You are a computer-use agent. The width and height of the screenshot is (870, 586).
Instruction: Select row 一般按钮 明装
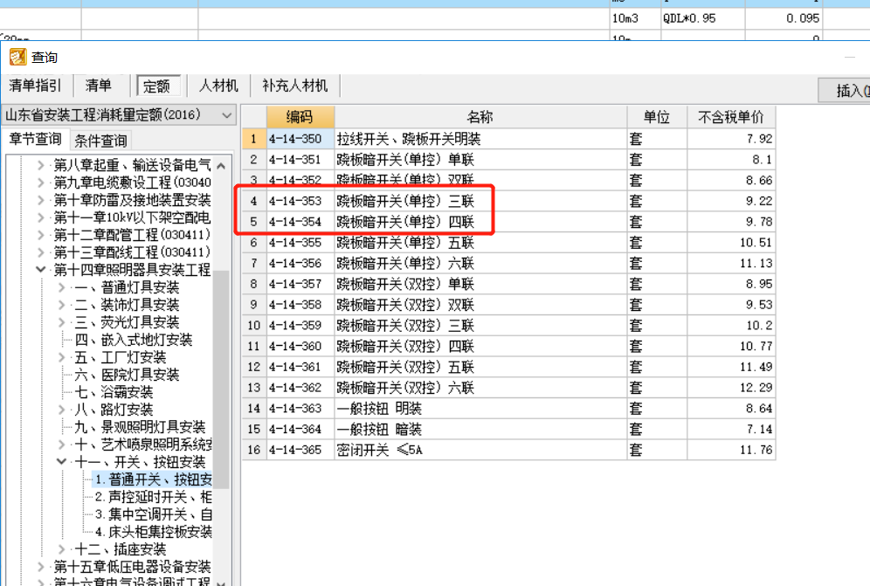click(508, 409)
